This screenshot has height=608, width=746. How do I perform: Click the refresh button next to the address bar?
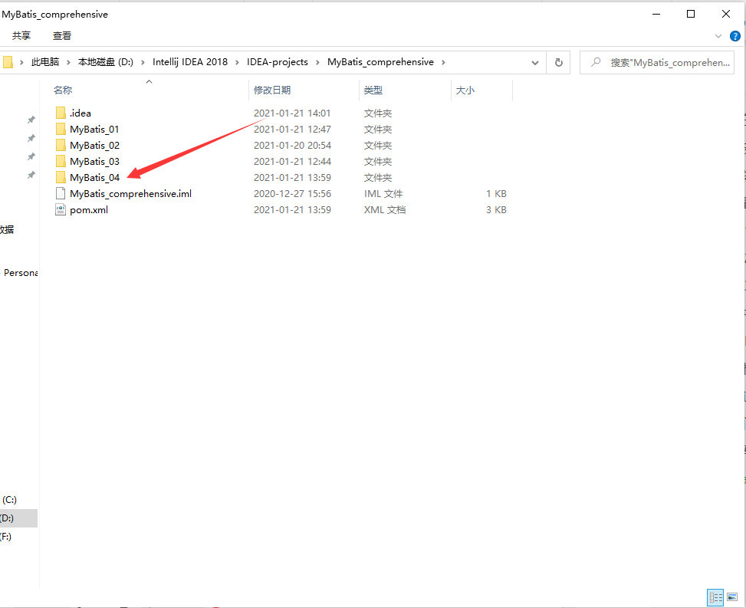point(559,62)
